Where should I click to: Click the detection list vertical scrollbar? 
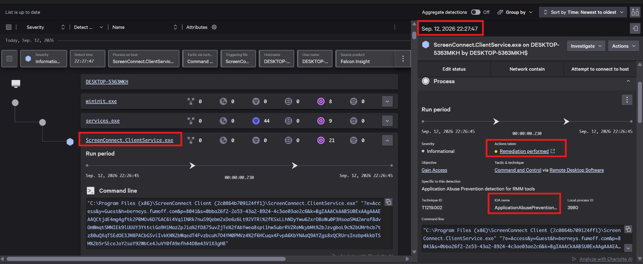[x=414, y=35]
